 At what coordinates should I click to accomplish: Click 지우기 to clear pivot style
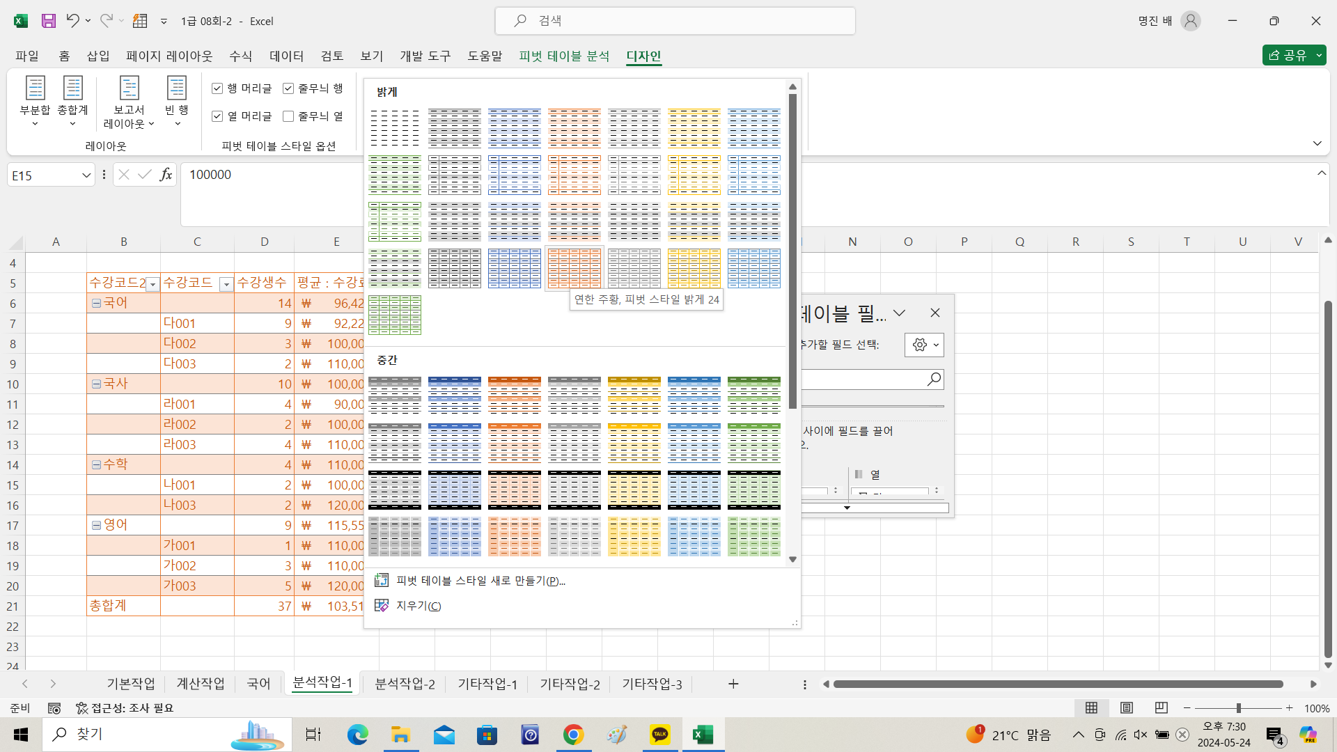(x=418, y=606)
